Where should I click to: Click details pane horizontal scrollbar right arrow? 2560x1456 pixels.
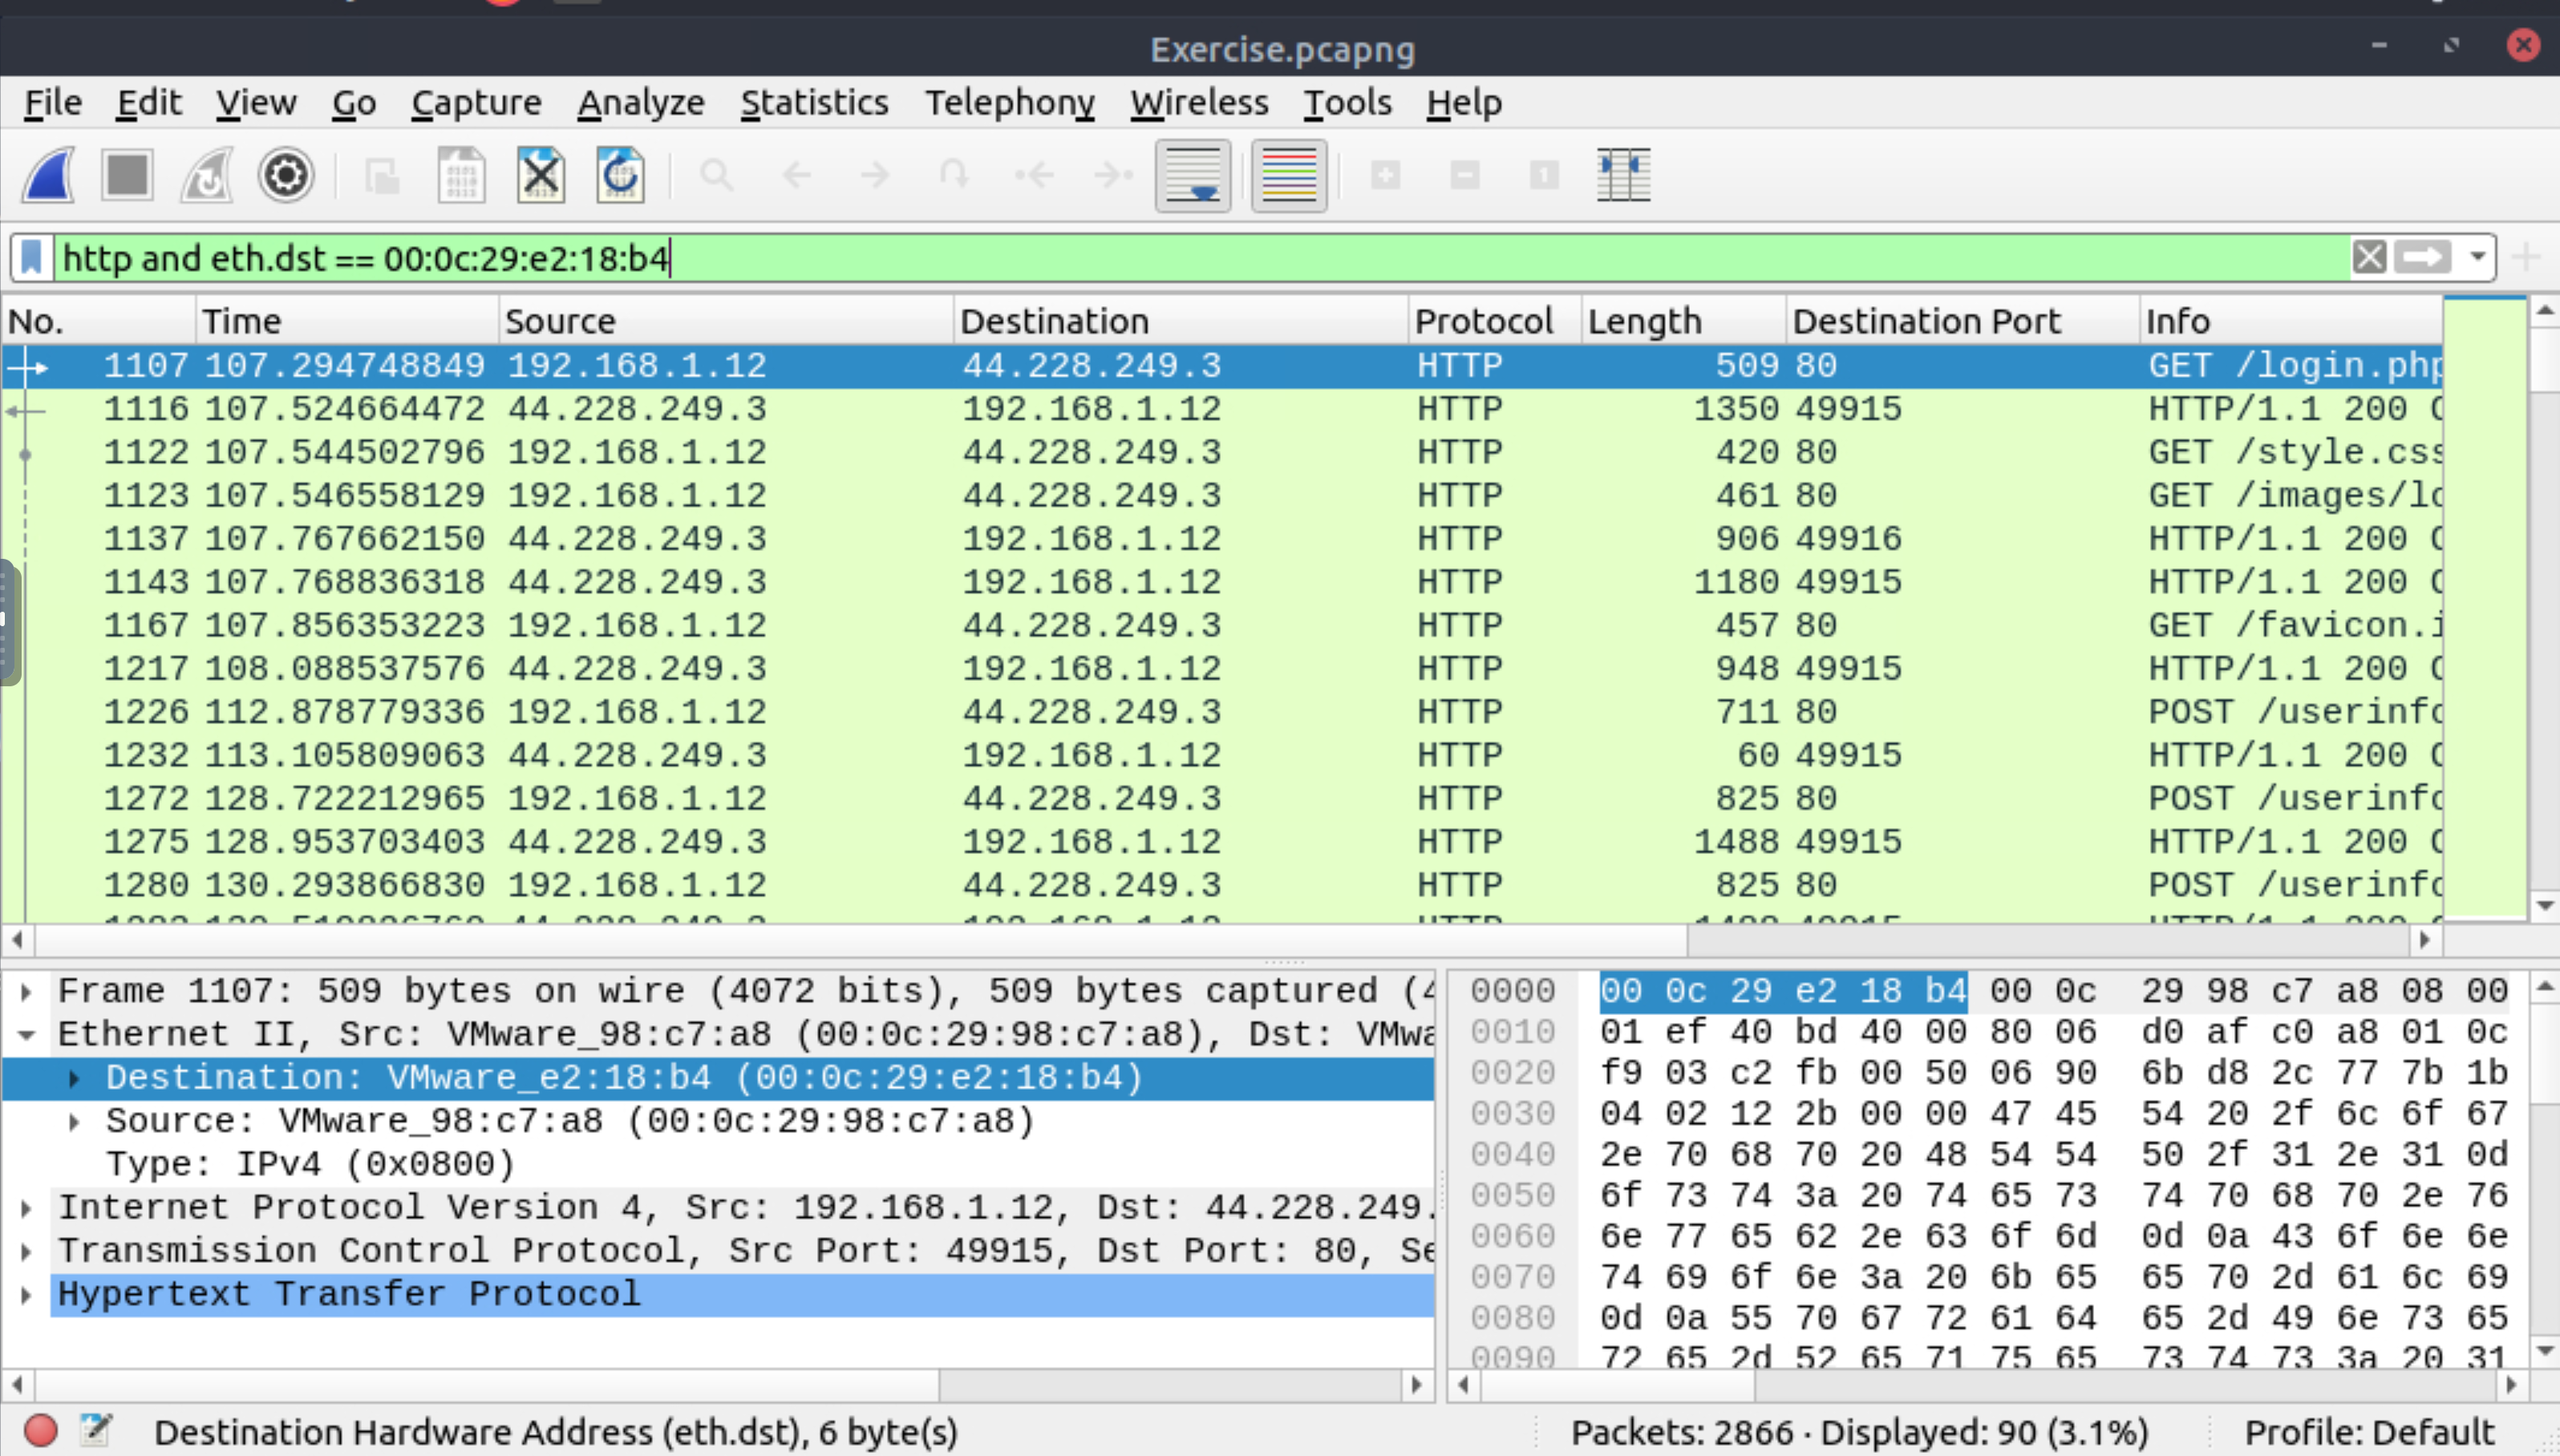pyautogui.click(x=1416, y=1386)
